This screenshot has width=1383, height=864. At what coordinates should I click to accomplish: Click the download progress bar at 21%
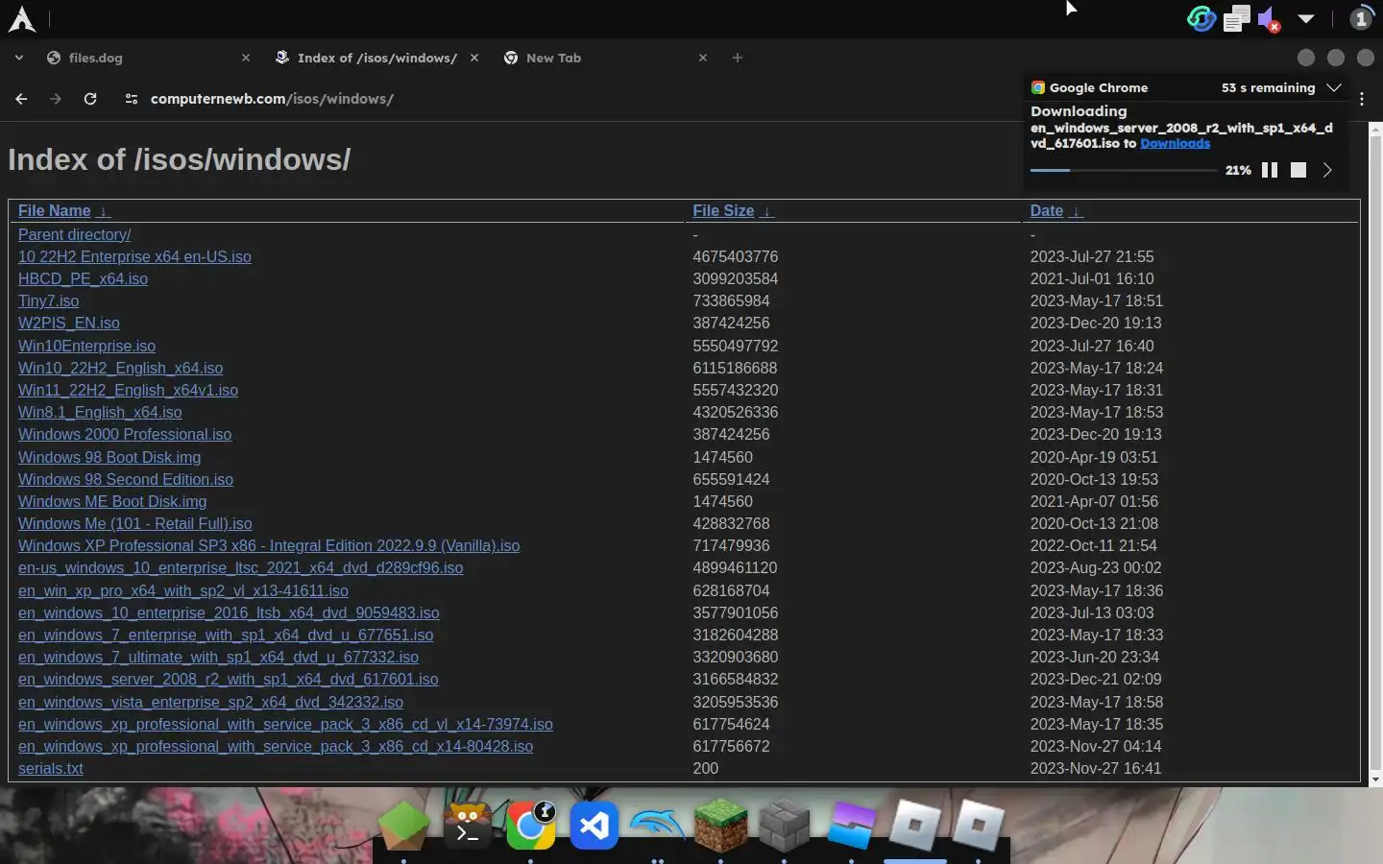[1123, 170]
